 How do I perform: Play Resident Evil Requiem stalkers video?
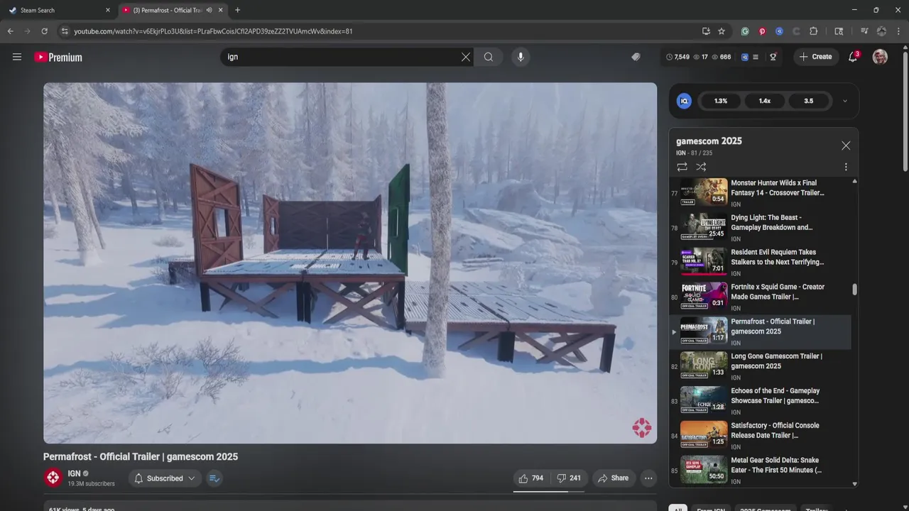(761, 263)
